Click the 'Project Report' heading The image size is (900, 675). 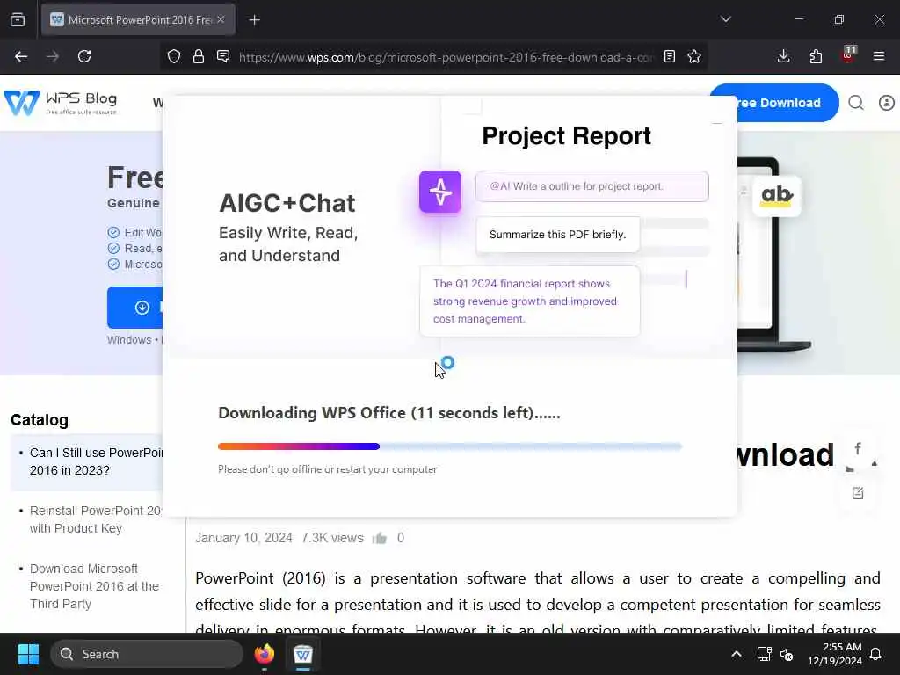point(567,136)
